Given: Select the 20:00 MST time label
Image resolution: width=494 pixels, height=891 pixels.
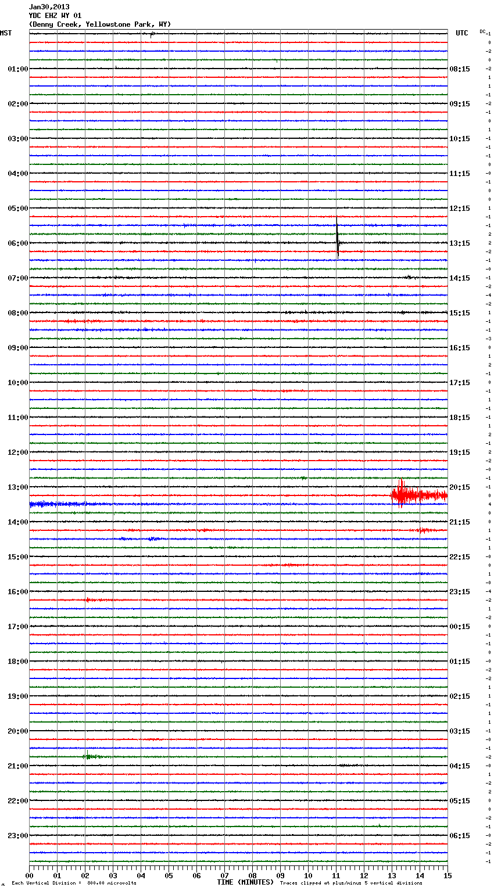Looking at the screenshot, I should 18,731.
